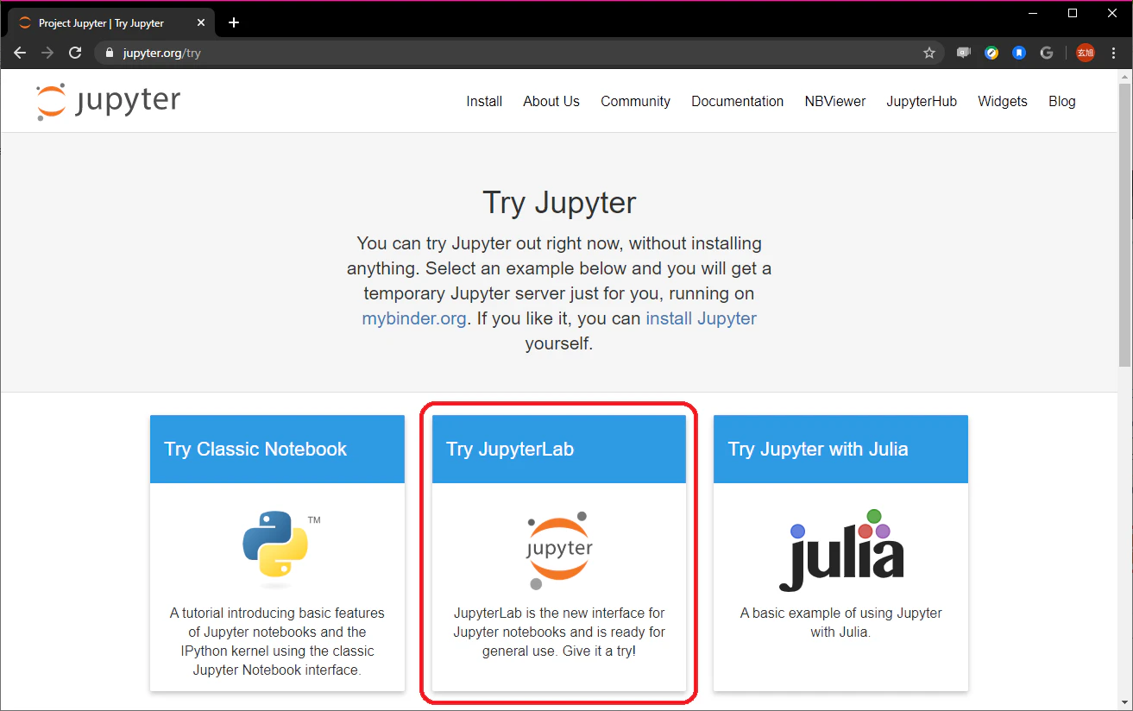This screenshot has width=1133, height=711.
Task: Minimize the Chrome window
Action: click(1033, 13)
